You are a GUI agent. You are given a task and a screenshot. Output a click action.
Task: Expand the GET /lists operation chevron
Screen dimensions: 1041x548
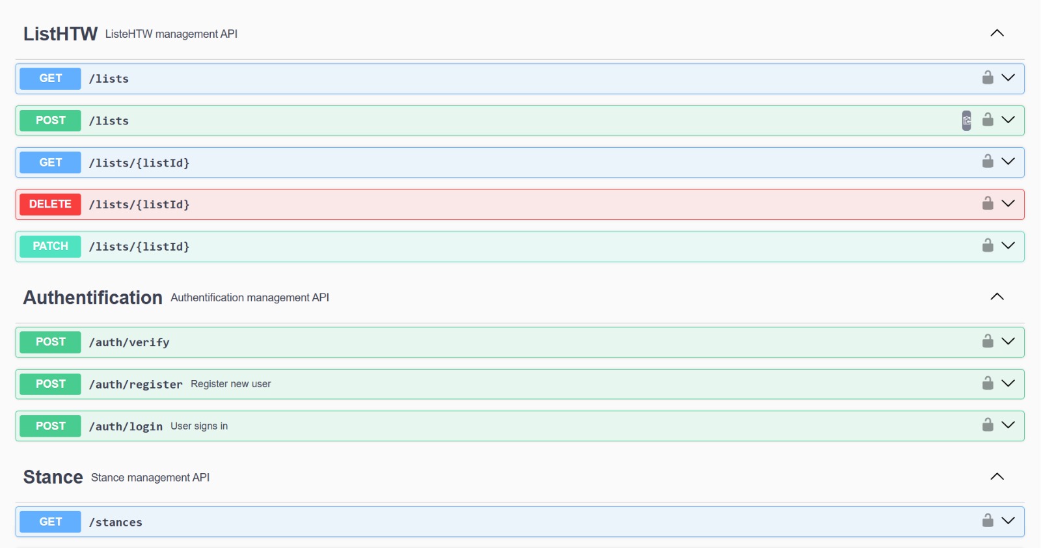tap(1008, 77)
